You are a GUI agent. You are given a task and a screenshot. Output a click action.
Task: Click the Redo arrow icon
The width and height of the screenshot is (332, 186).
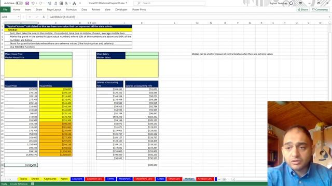[x=40, y=4]
